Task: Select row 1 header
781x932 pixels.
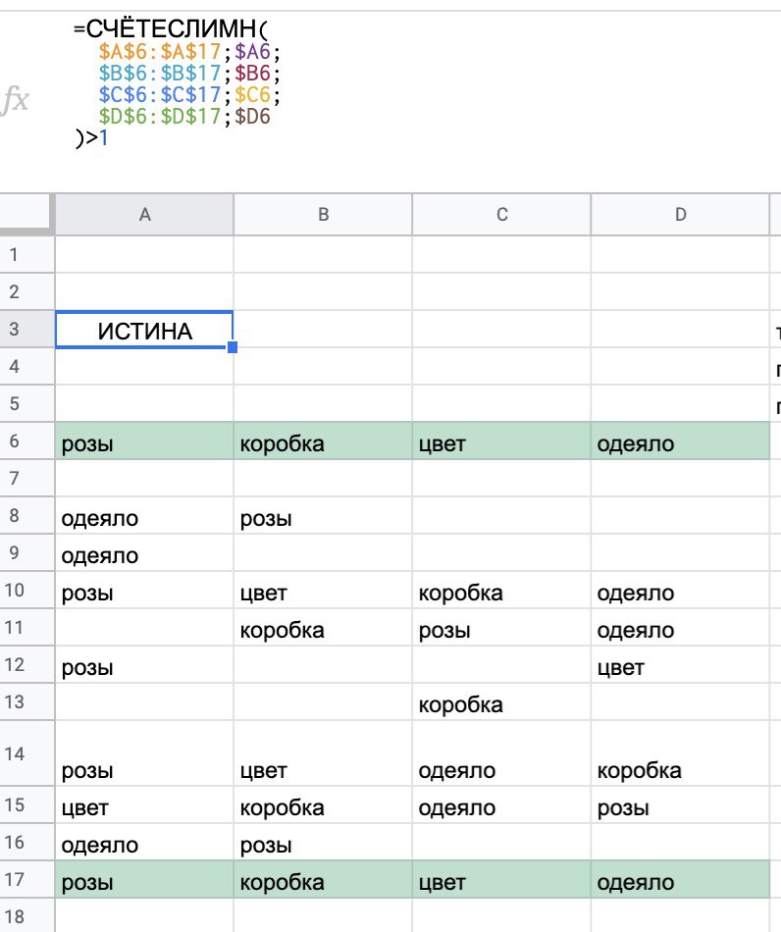Action: (26, 254)
